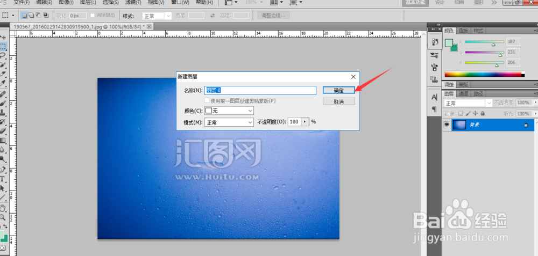Click the lock icon on 背景 layer

point(526,125)
